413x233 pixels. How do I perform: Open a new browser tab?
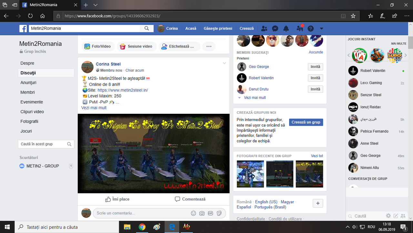[x=86, y=5]
